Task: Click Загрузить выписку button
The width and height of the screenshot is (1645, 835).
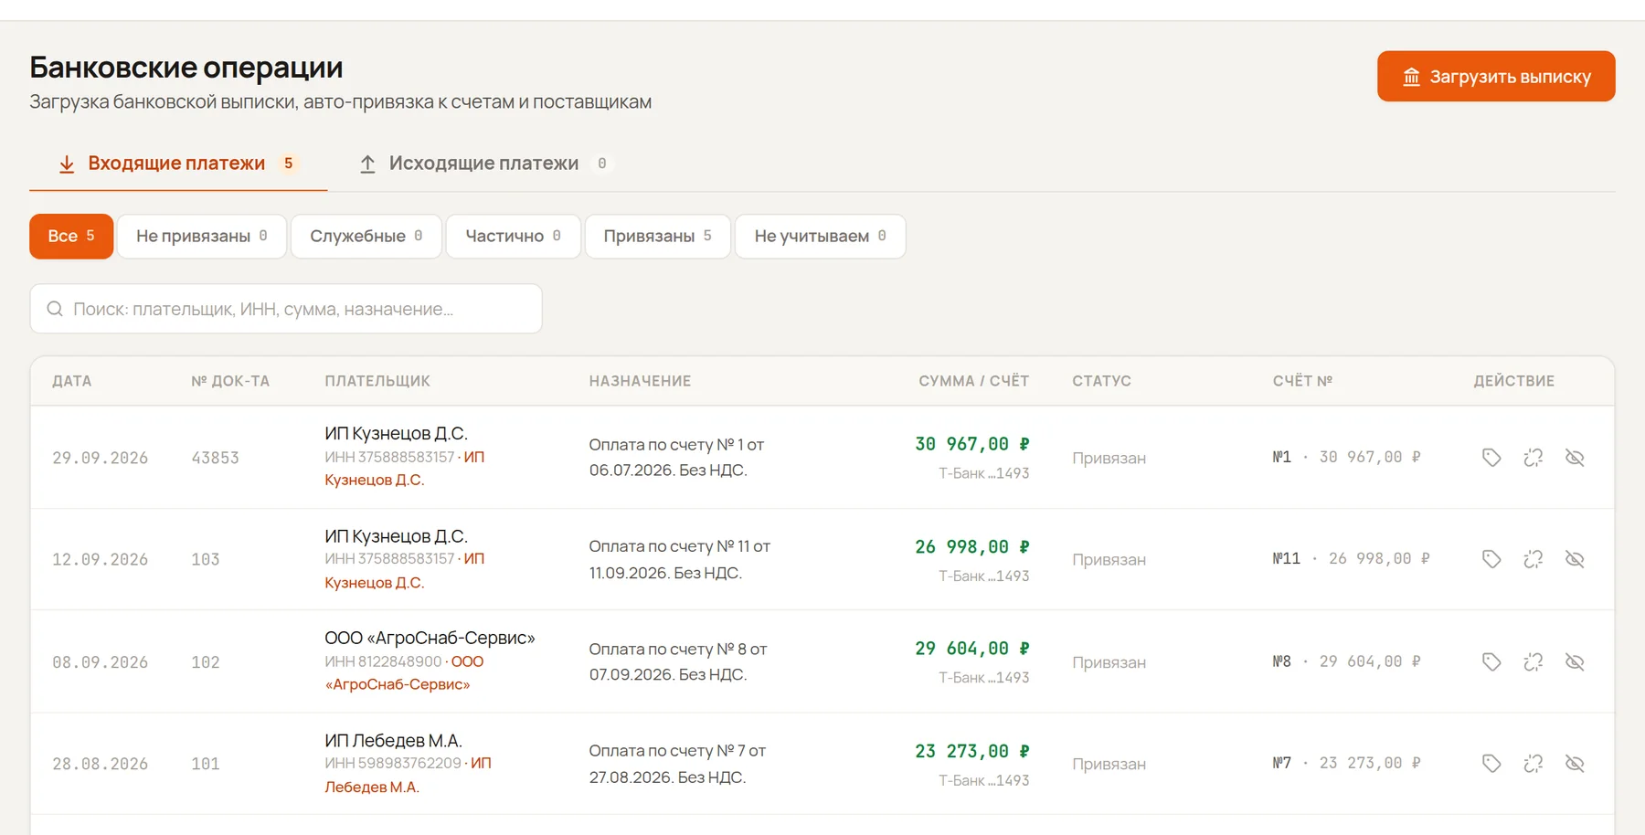Action: [x=1496, y=77]
